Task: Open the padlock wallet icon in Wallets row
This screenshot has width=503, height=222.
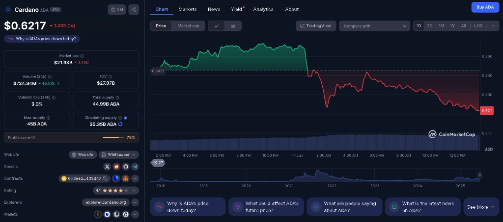Action: [x=126, y=214]
